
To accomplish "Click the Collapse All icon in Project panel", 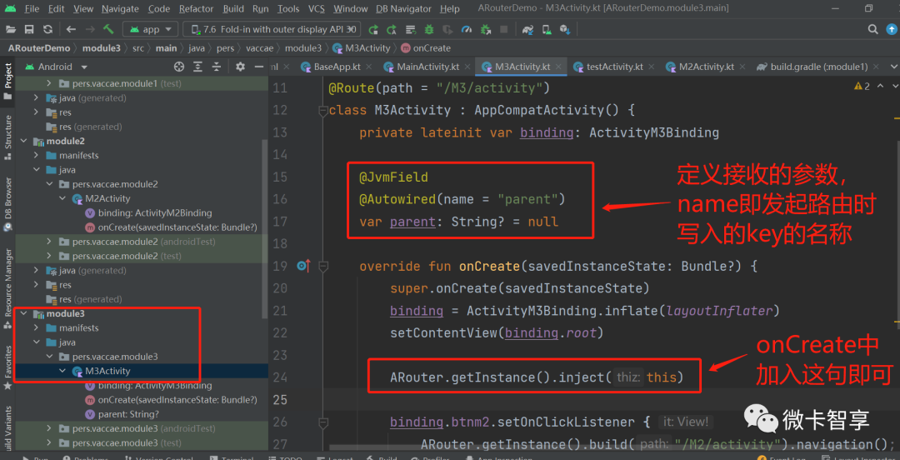I will click(217, 67).
